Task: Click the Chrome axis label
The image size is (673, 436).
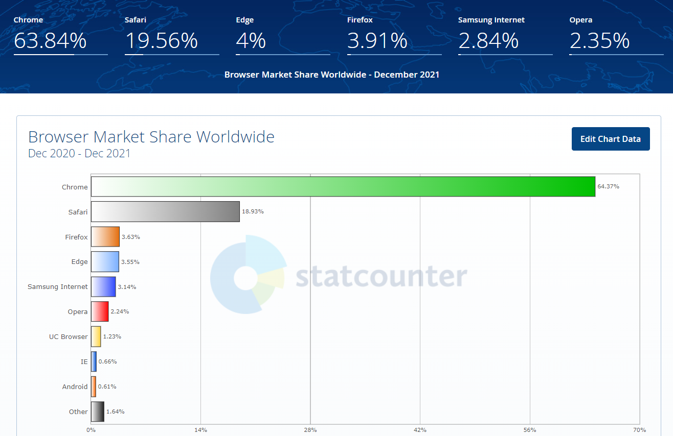Action: tap(75, 187)
